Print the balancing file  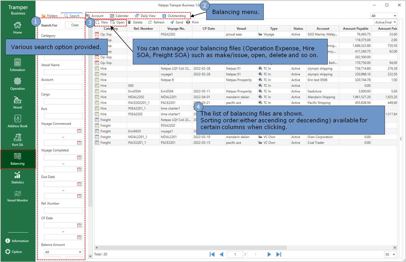tap(192, 22)
